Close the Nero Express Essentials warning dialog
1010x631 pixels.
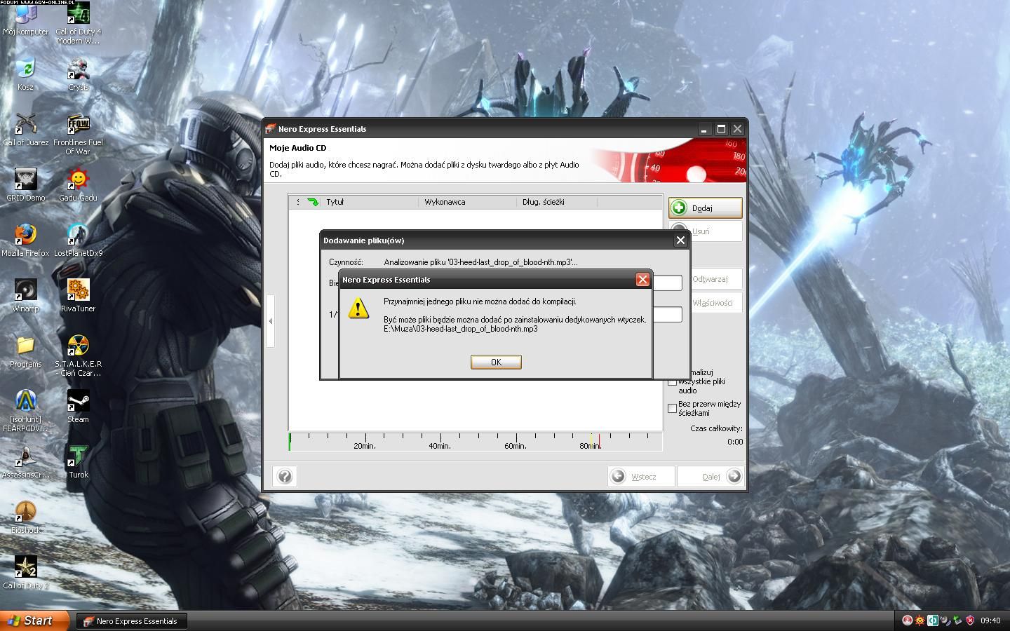tap(642, 280)
